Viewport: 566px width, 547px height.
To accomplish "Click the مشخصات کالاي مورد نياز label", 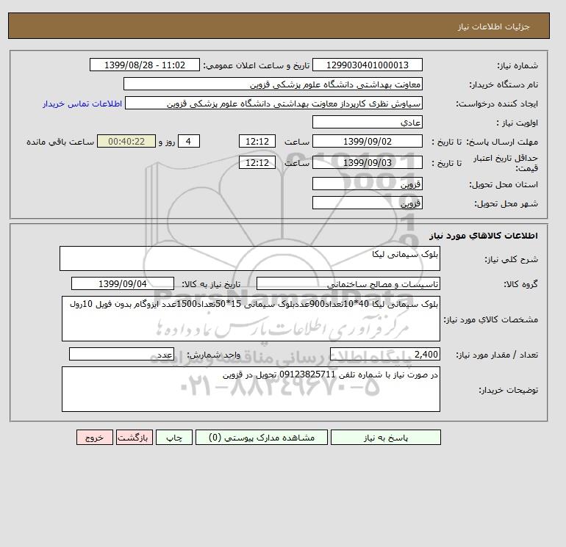I will tap(490, 319).
